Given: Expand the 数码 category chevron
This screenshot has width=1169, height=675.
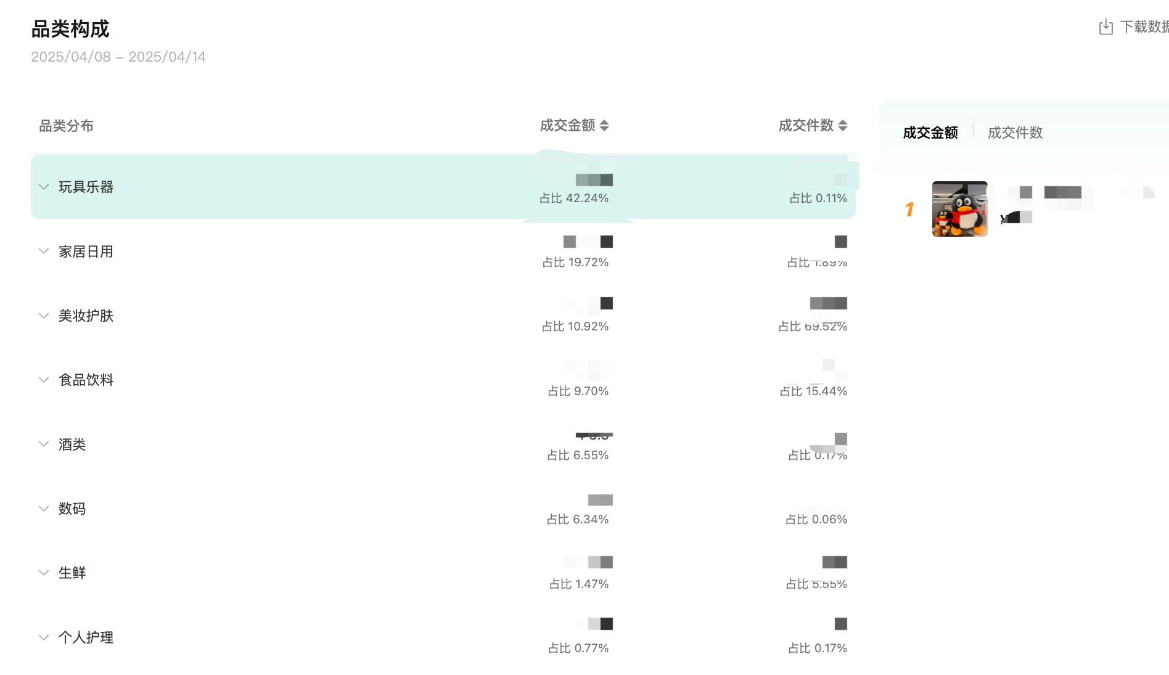Looking at the screenshot, I should [44, 509].
